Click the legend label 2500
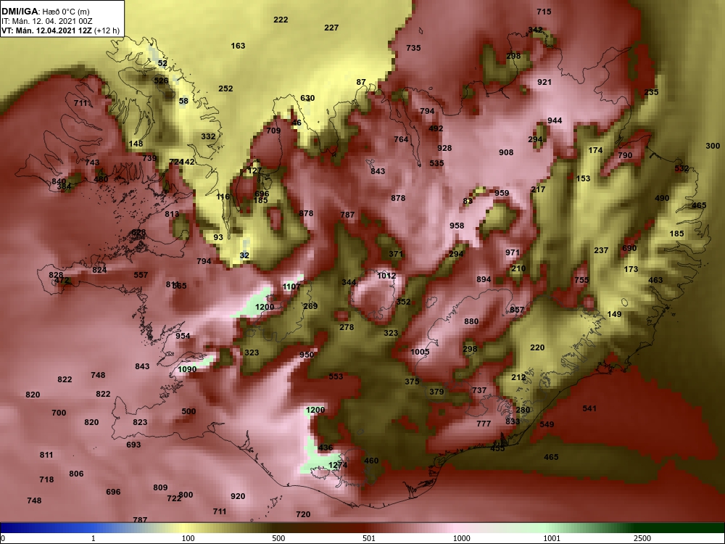The image size is (725, 544). point(643,538)
